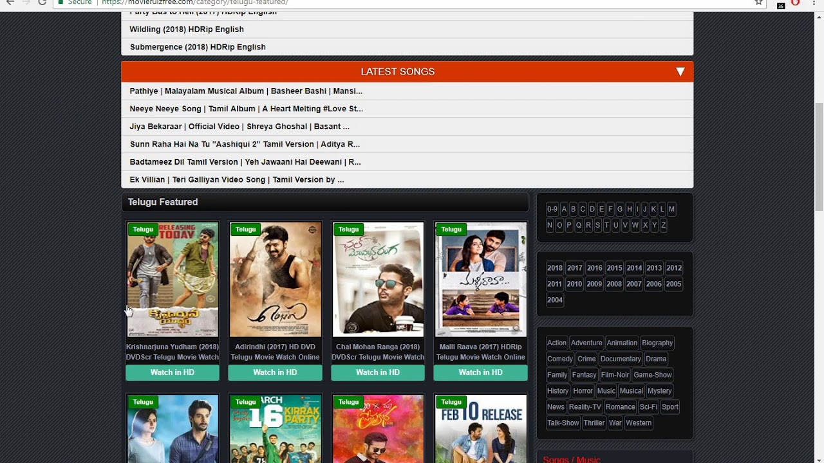
Task: Select Horror genre tag
Action: (583, 392)
